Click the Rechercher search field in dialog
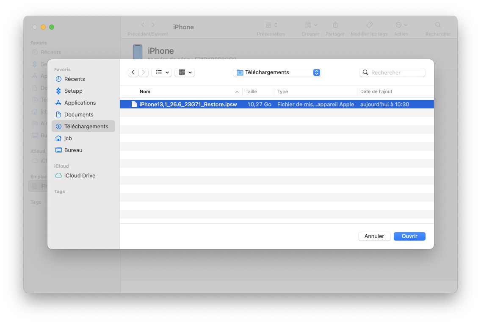 coord(393,72)
